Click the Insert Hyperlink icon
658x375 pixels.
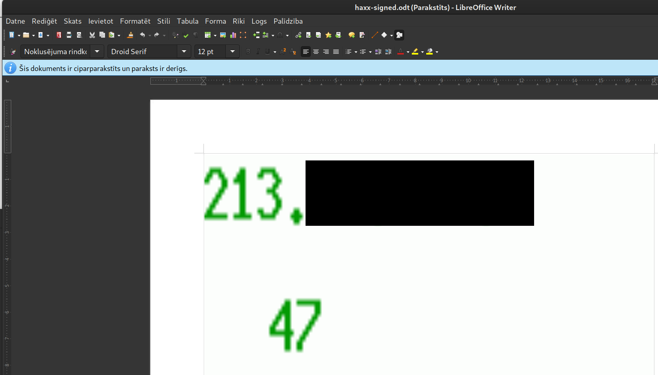pyautogui.click(x=298, y=35)
